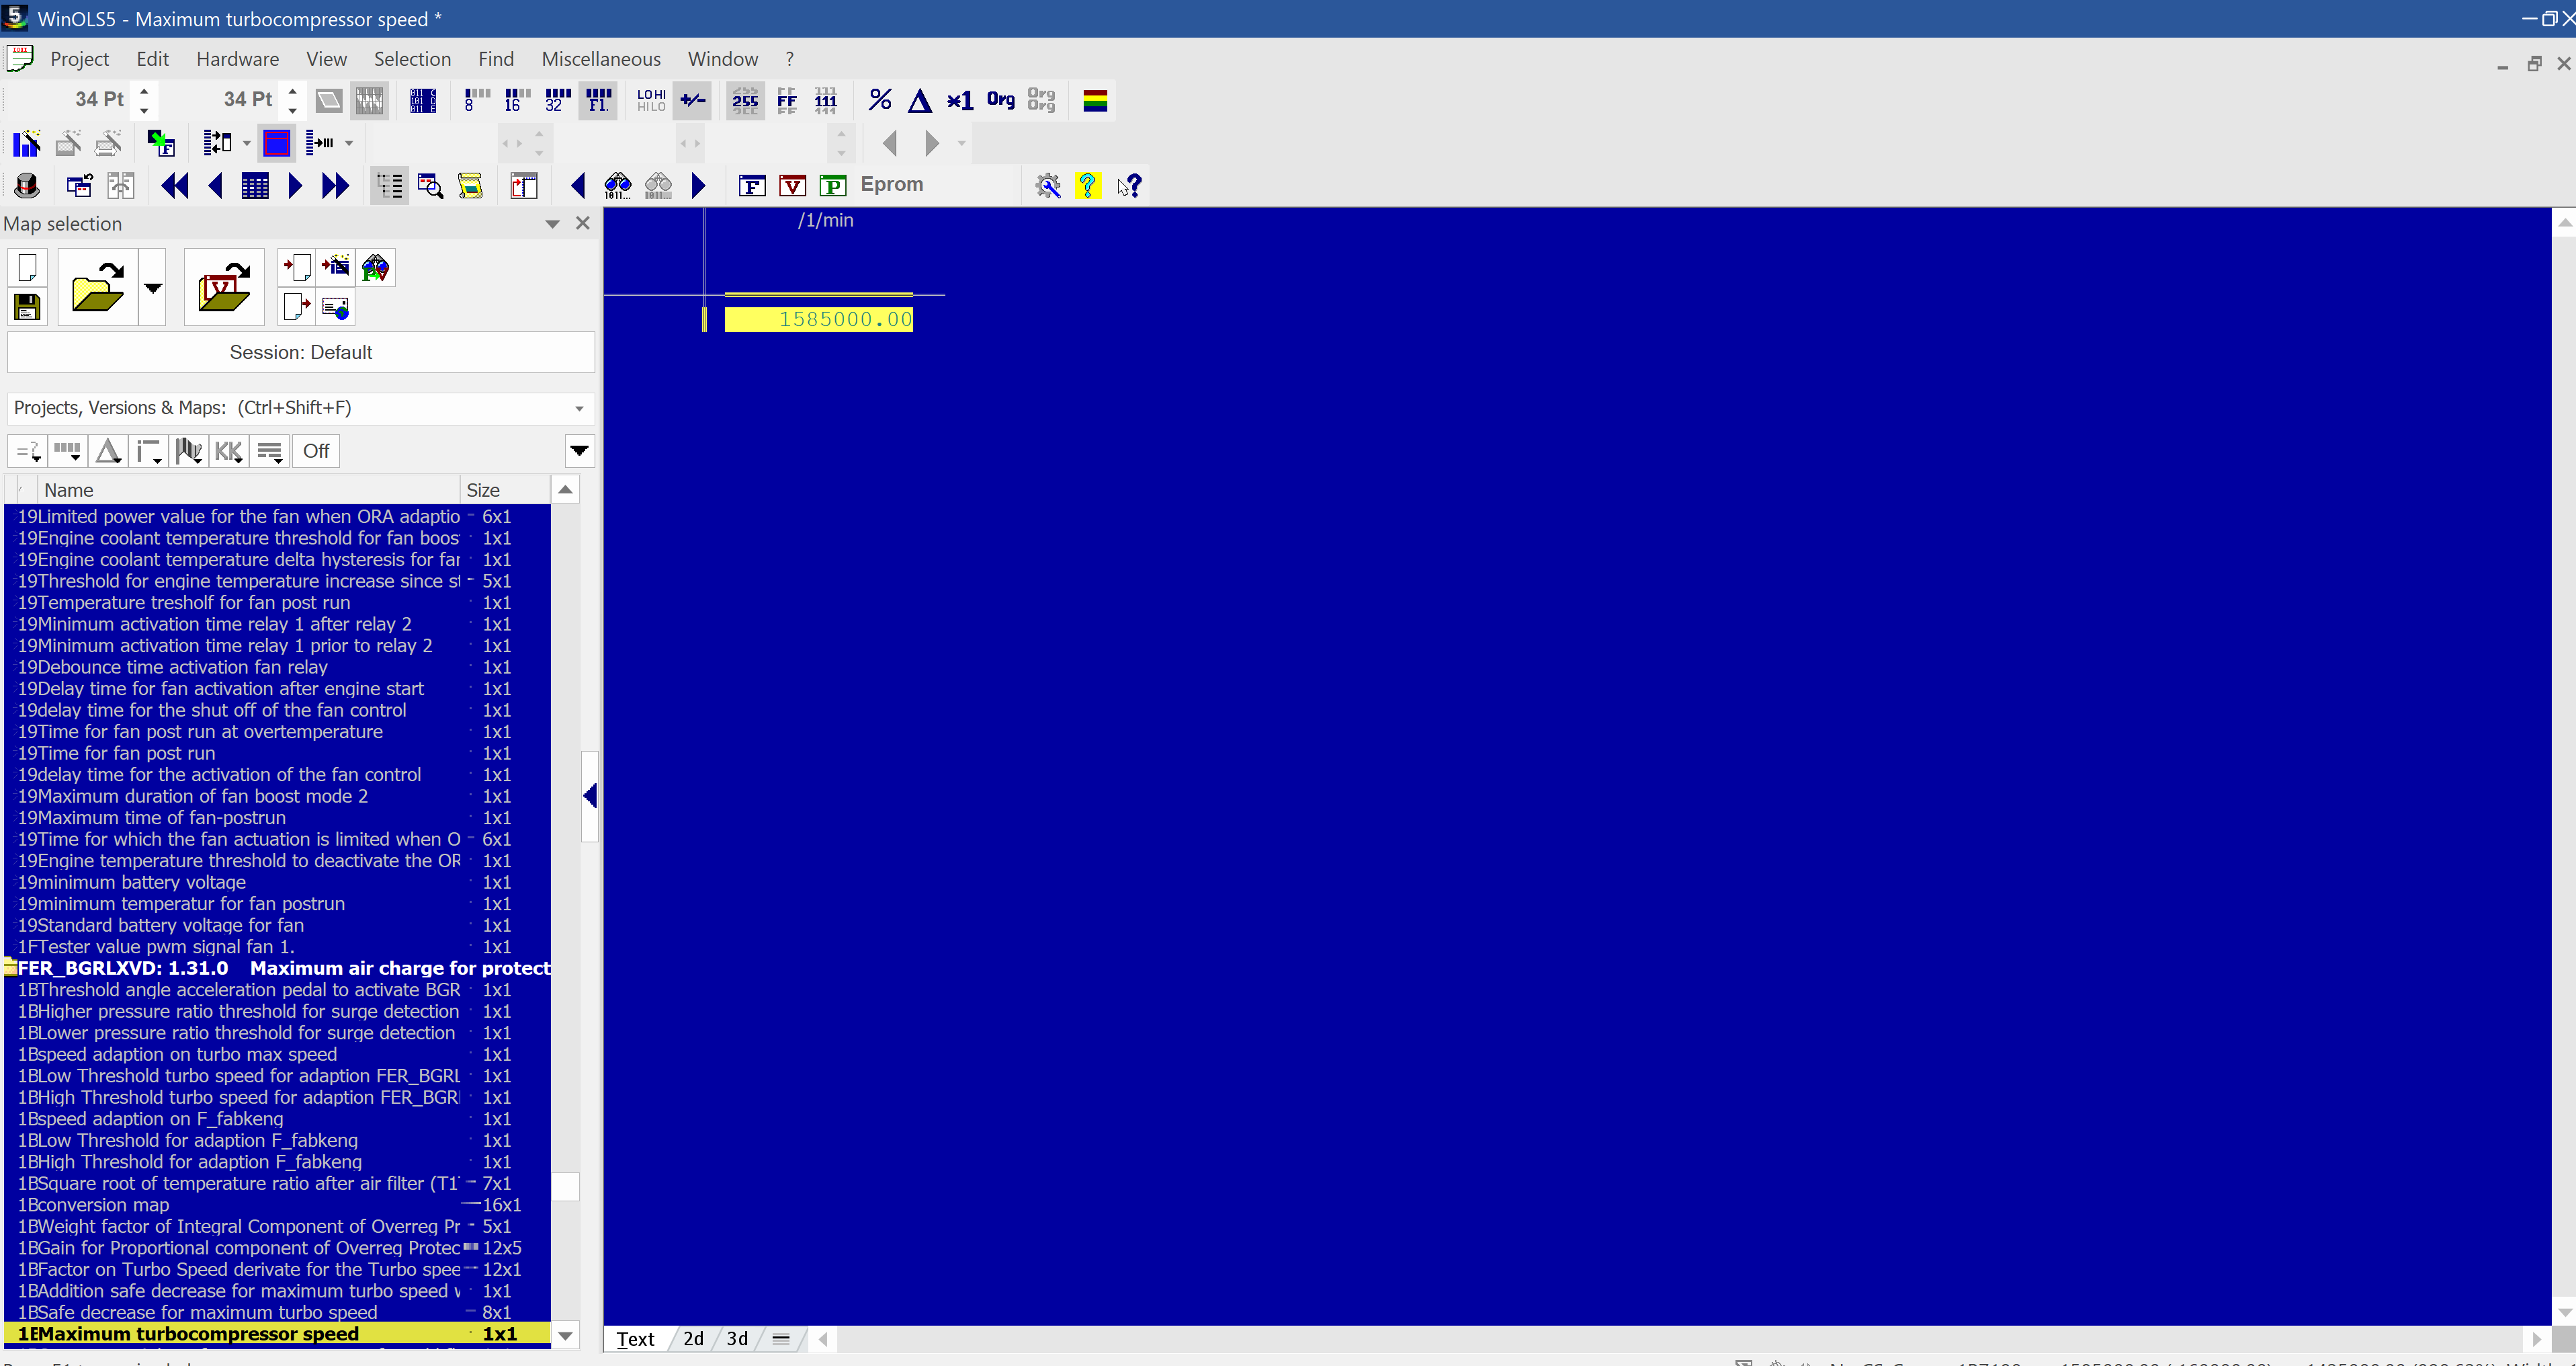Open project with yellow folder icon
The height and width of the screenshot is (1366, 2576).
tap(97, 287)
